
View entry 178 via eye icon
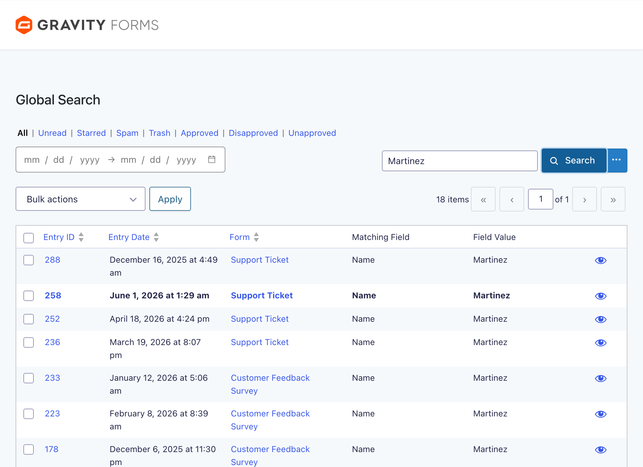point(600,449)
